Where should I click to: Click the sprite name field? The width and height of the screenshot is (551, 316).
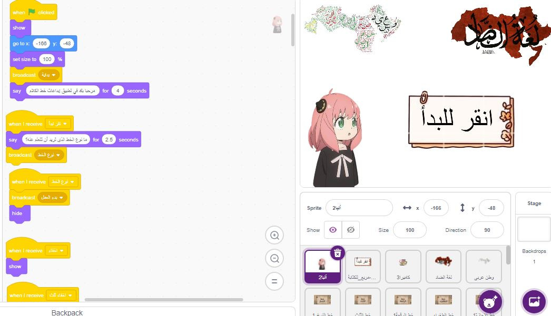pyautogui.click(x=359, y=208)
